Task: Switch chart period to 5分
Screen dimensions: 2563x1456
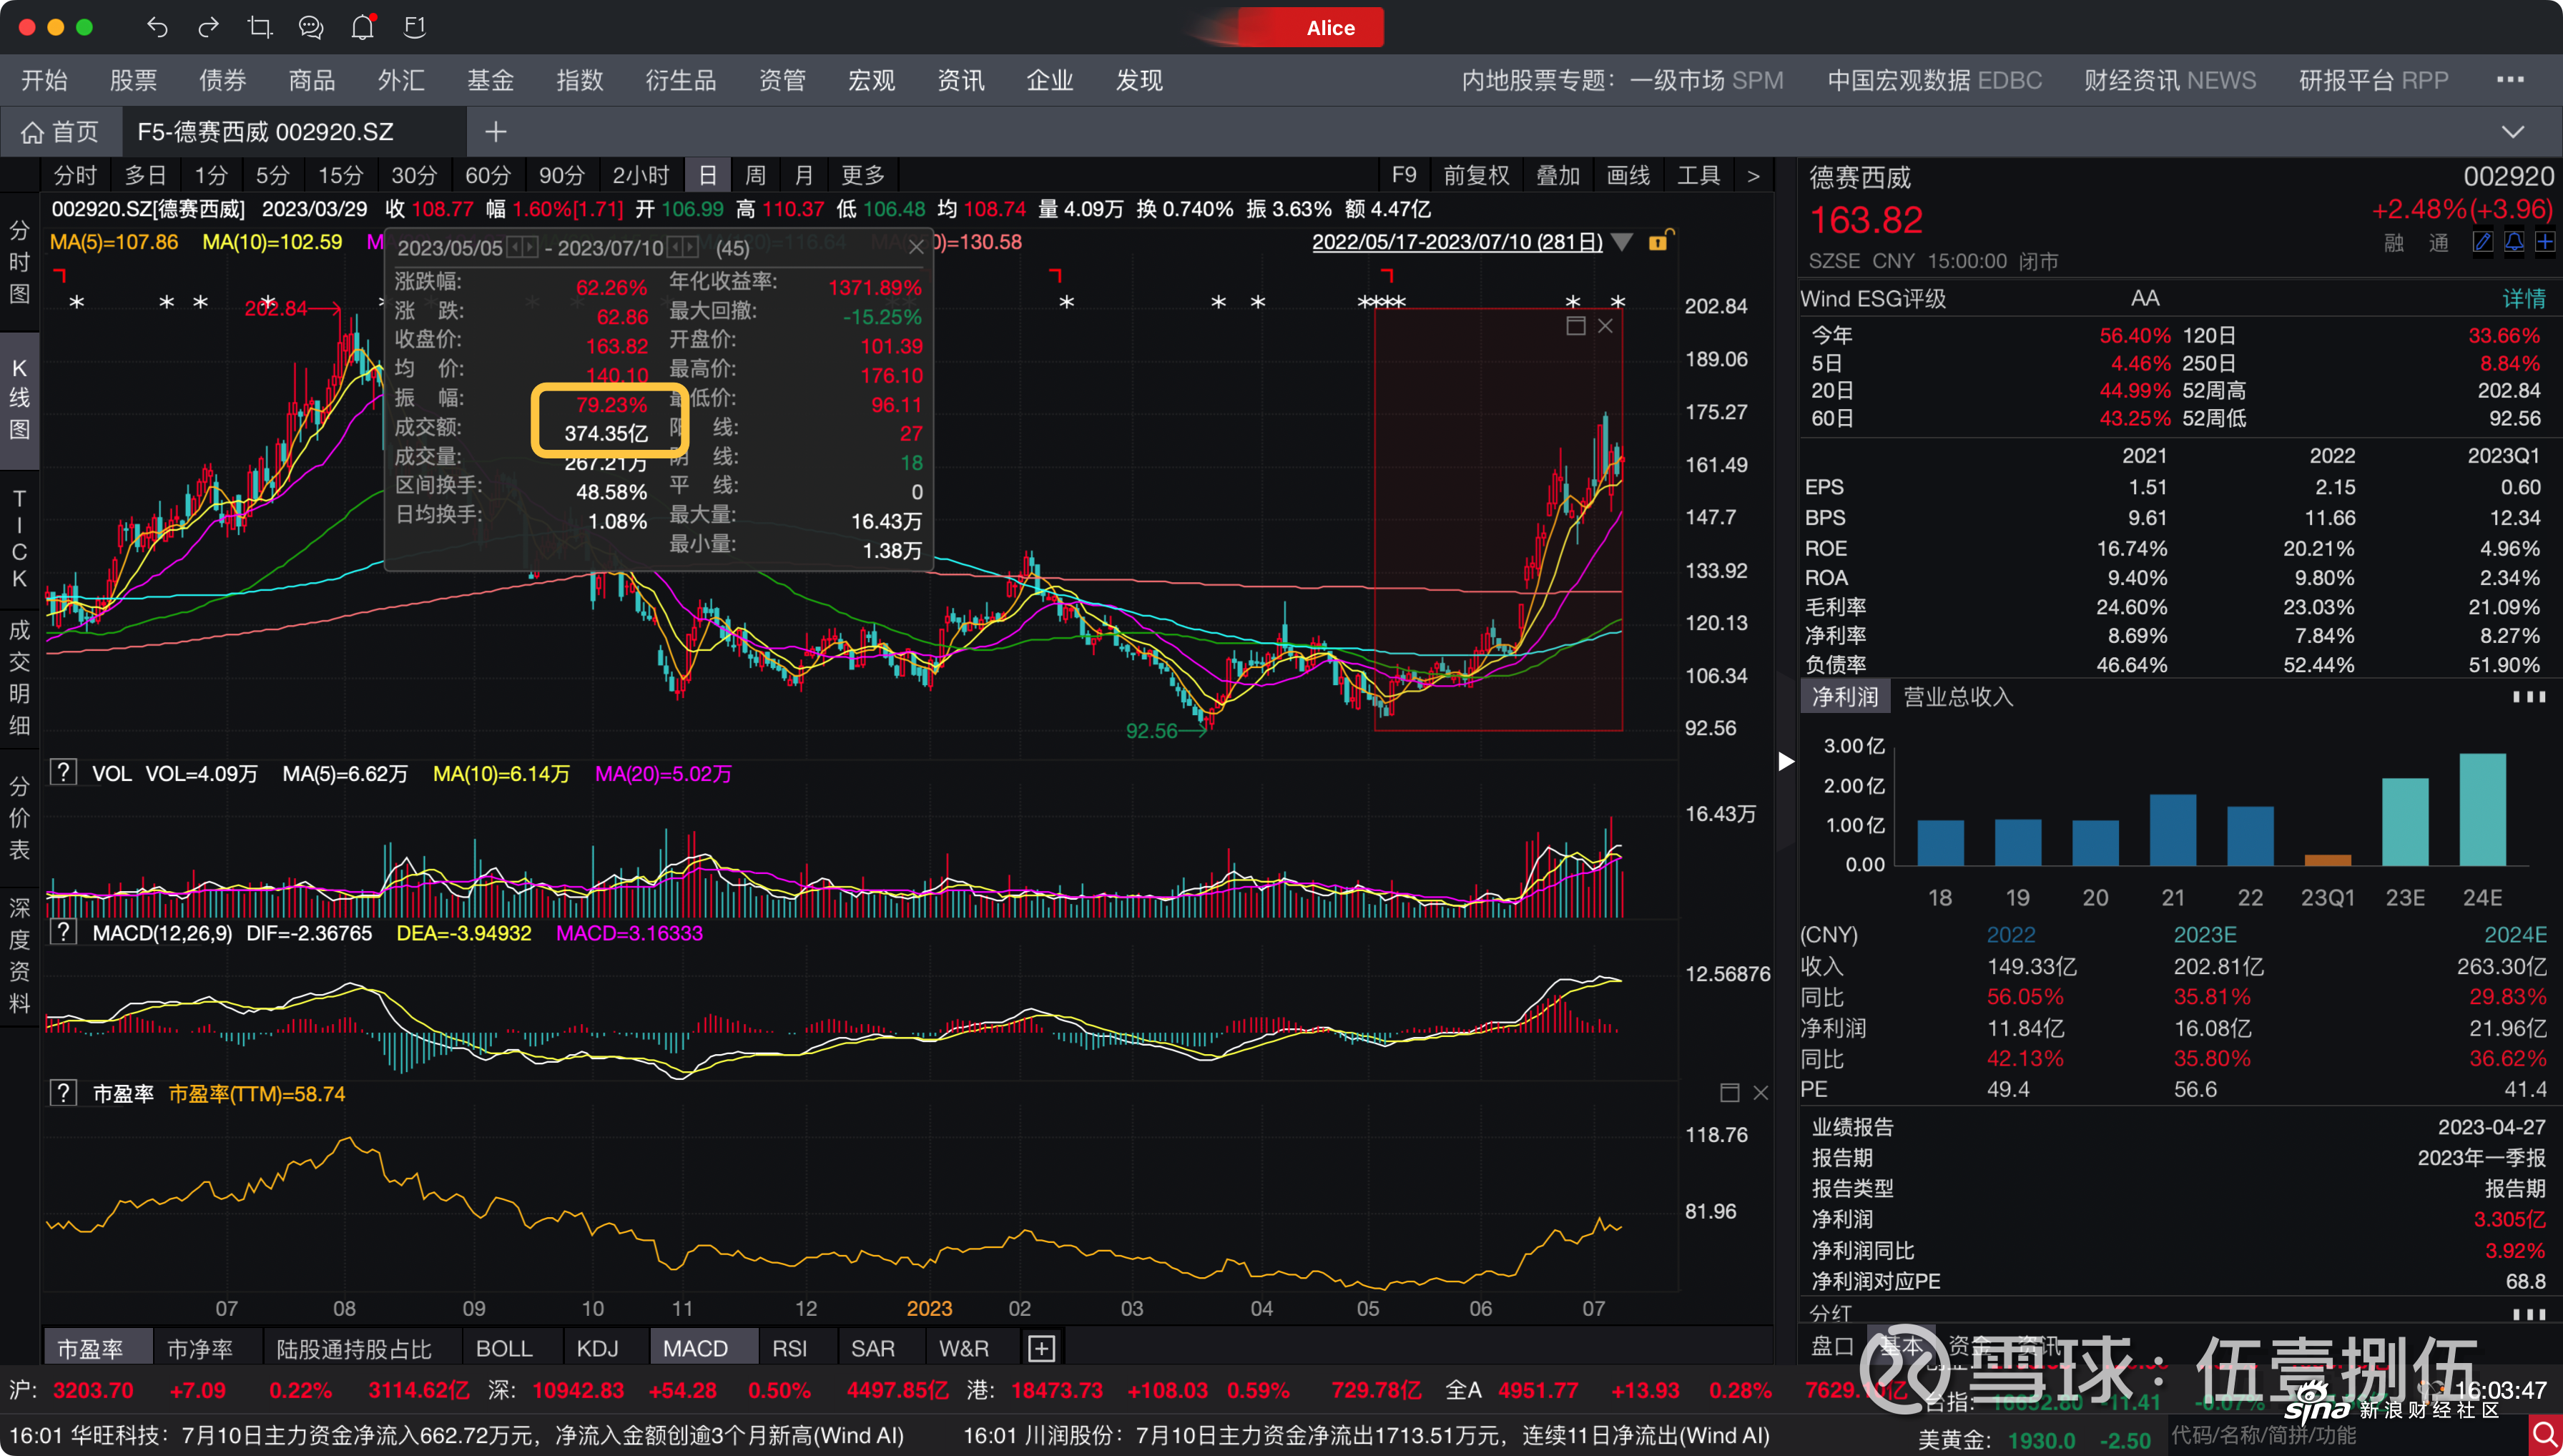Action: pos(272,176)
